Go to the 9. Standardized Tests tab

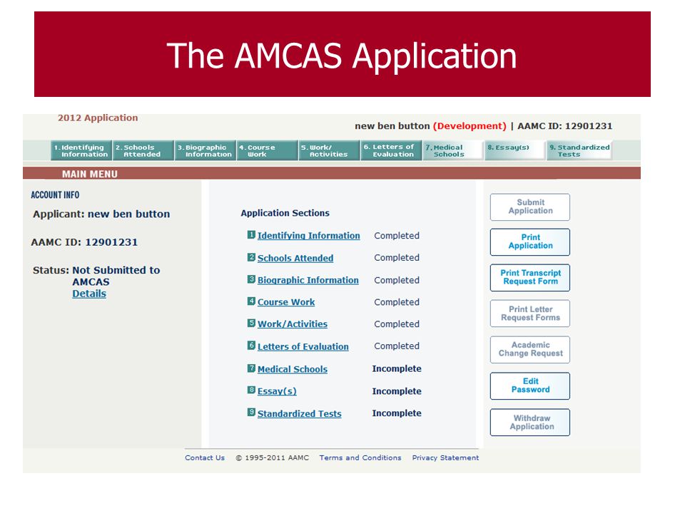coord(579,150)
